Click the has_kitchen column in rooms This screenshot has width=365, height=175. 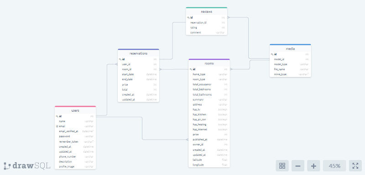(209, 114)
